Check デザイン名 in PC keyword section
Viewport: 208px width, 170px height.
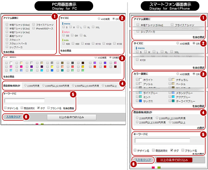(5, 108)
